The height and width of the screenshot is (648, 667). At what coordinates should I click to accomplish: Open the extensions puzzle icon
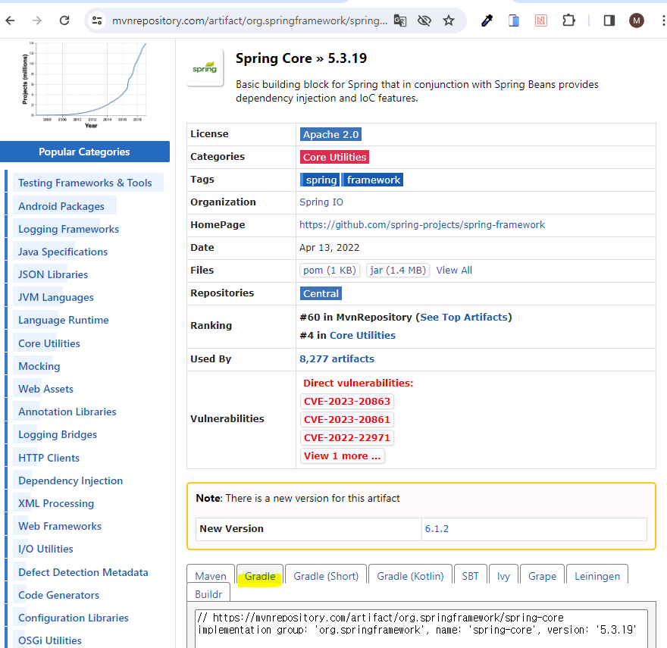pos(568,20)
